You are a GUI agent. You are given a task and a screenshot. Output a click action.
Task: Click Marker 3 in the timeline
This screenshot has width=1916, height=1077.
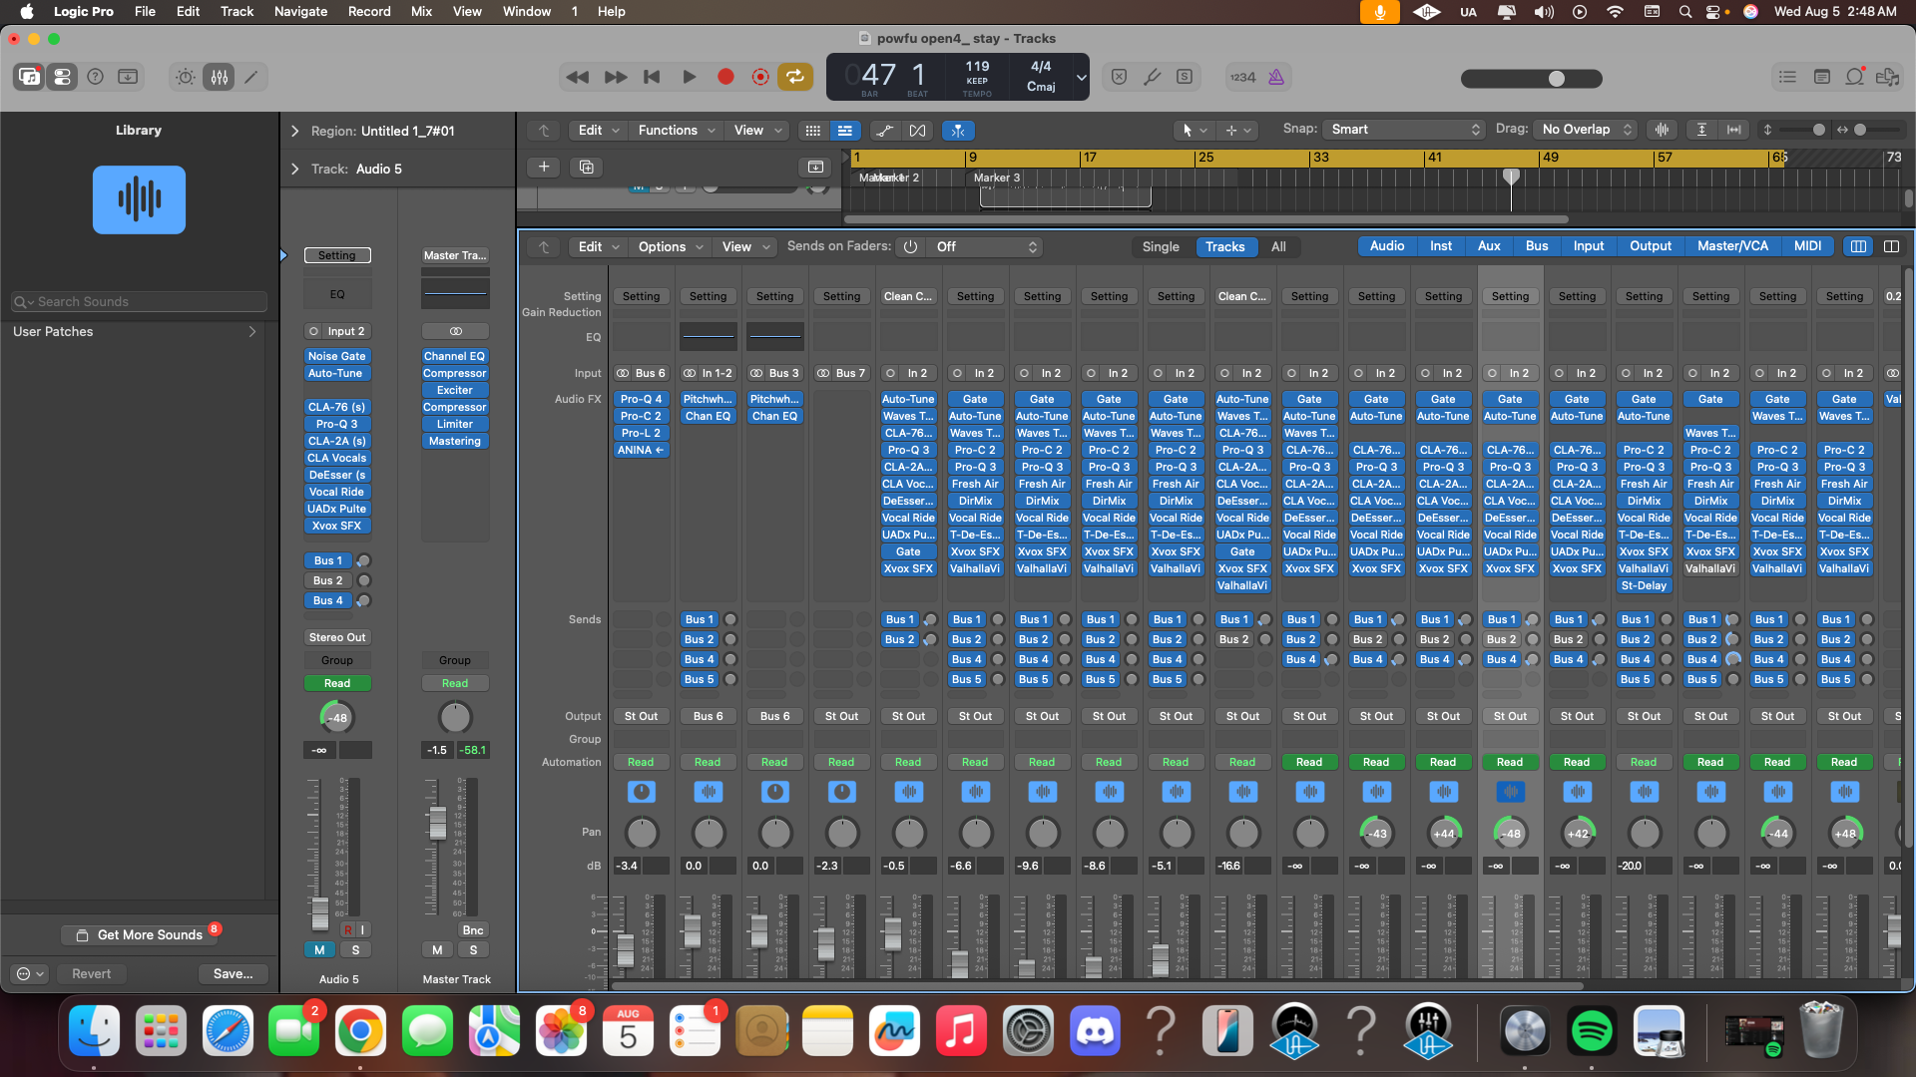pos(997,178)
